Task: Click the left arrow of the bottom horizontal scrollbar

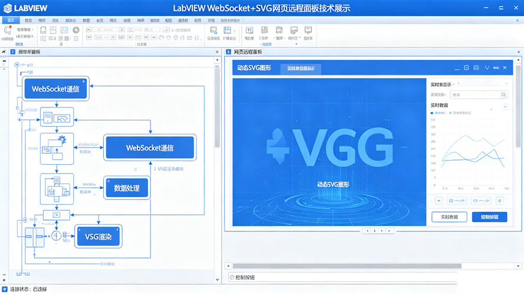Action: [x=228, y=266]
